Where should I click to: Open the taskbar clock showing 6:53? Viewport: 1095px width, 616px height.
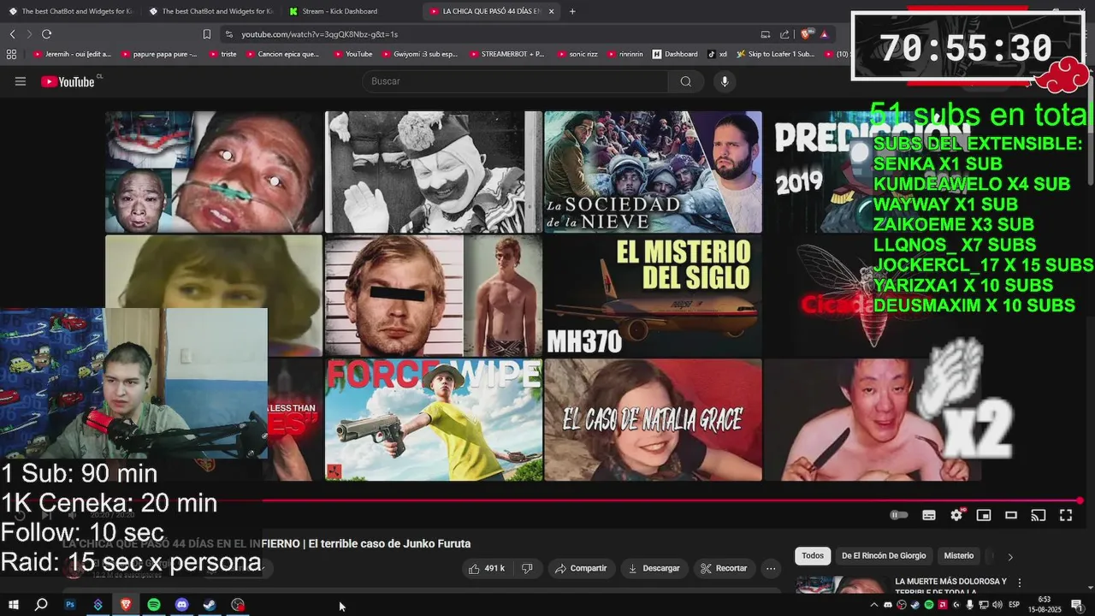tap(1045, 604)
